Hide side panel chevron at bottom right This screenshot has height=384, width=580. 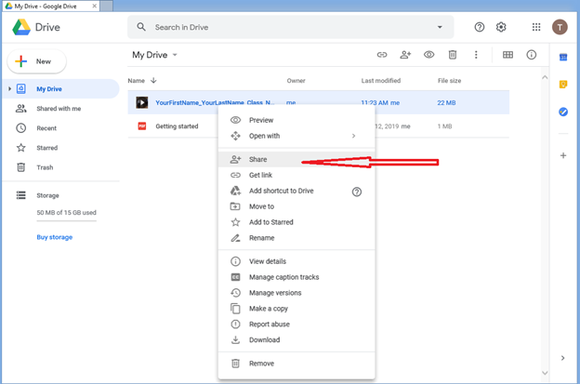(x=562, y=358)
